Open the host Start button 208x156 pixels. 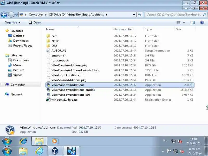7,151
